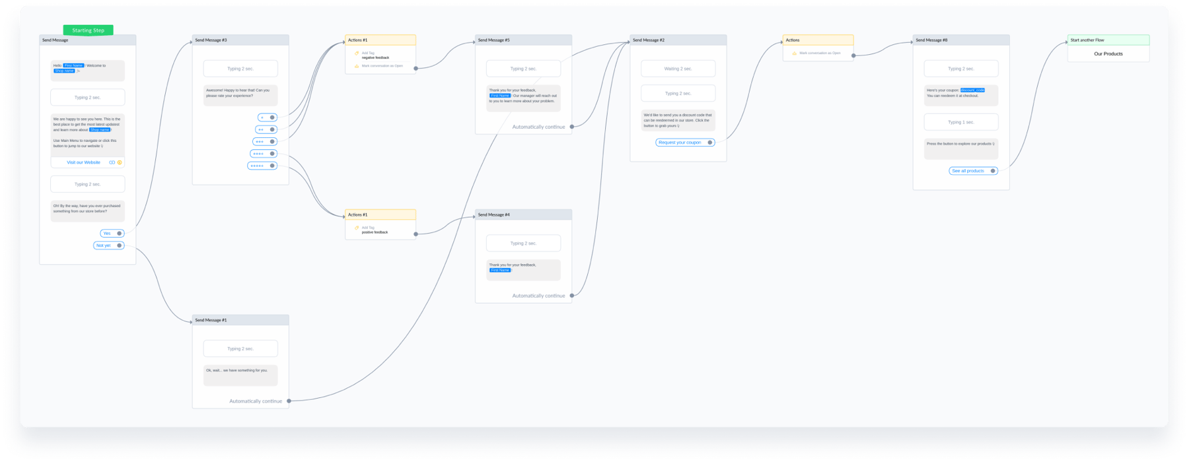Click the output connector of upper Actions #1
This screenshot has height=462, width=1189.
[x=415, y=68]
